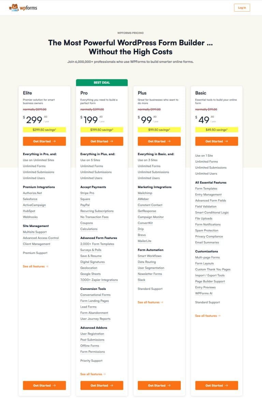The image size is (262, 401).
Task: Open the Smart Conditional Logic feature link
Action: [212, 212]
